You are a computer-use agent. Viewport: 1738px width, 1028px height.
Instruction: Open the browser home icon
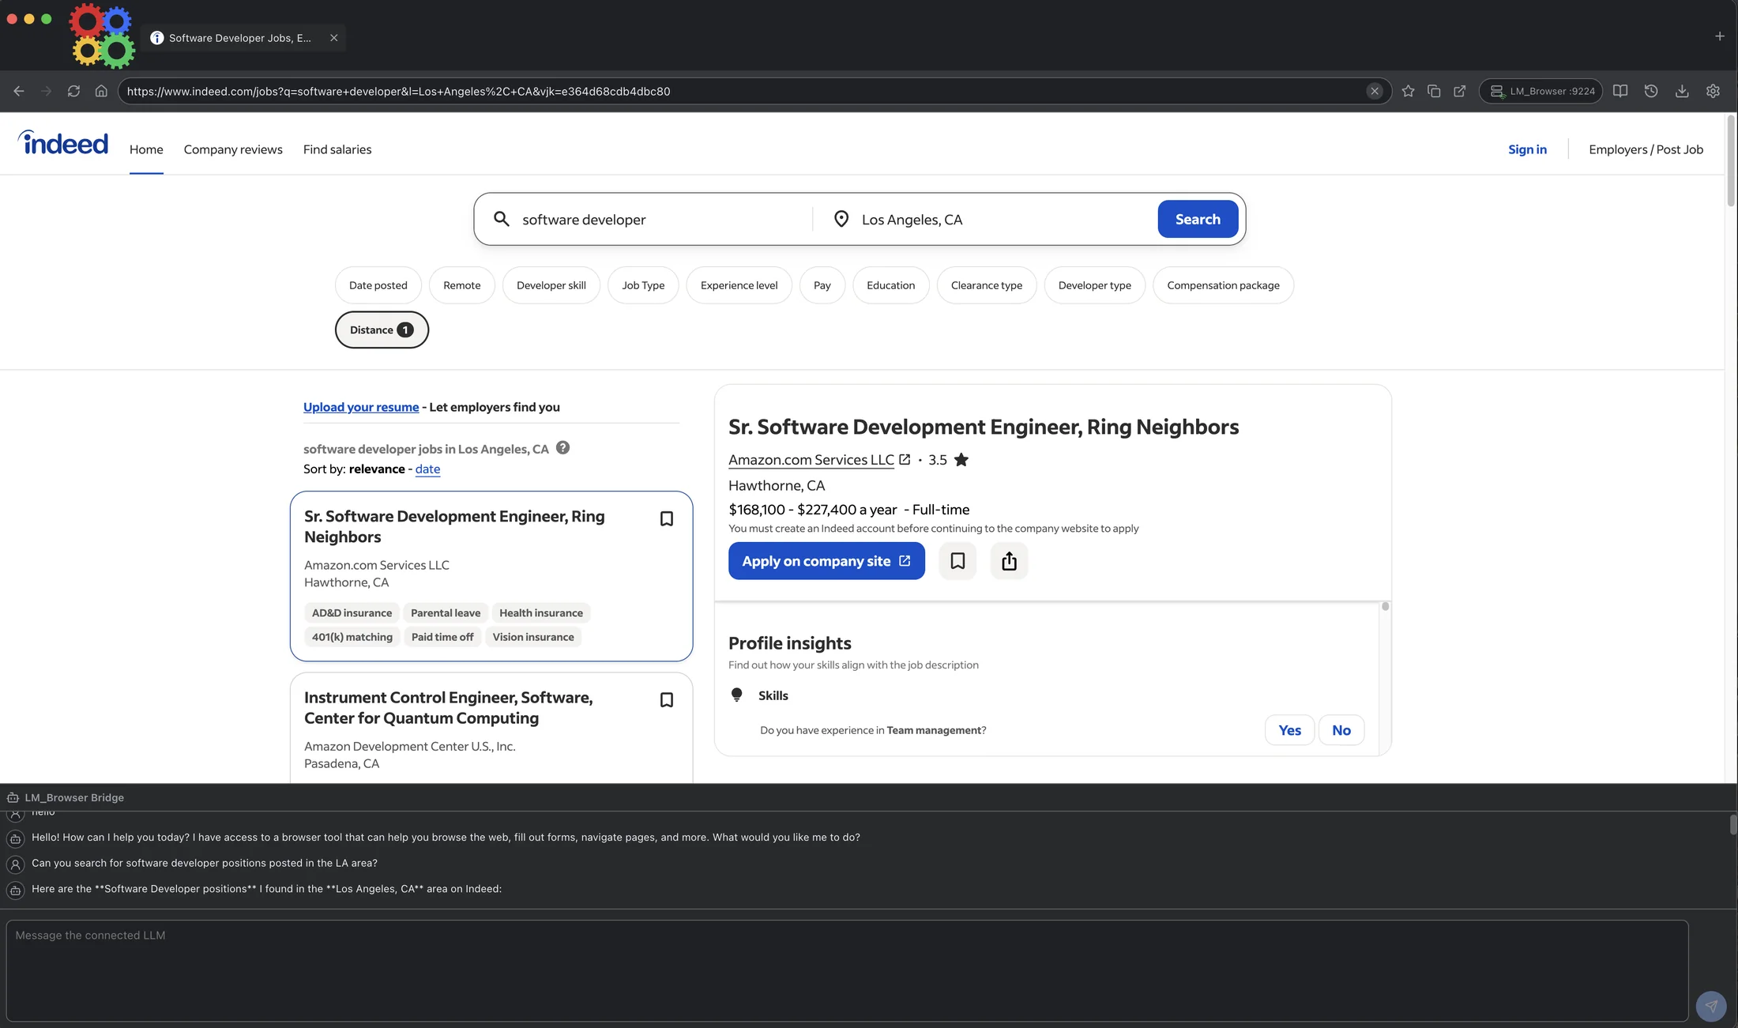coord(101,91)
